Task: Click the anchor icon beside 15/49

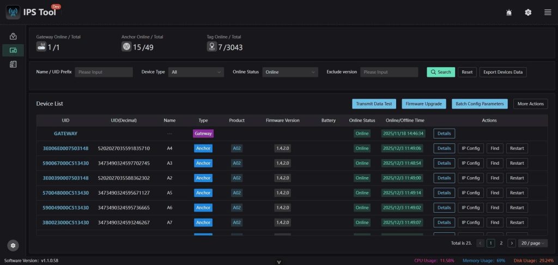Action: [126, 46]
